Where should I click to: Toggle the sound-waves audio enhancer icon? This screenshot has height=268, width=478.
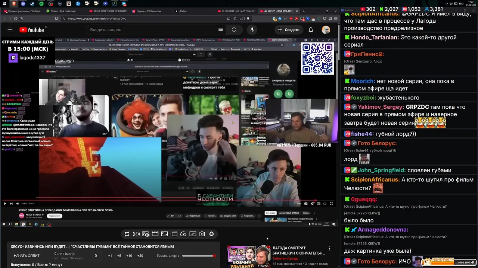(136, 234)
